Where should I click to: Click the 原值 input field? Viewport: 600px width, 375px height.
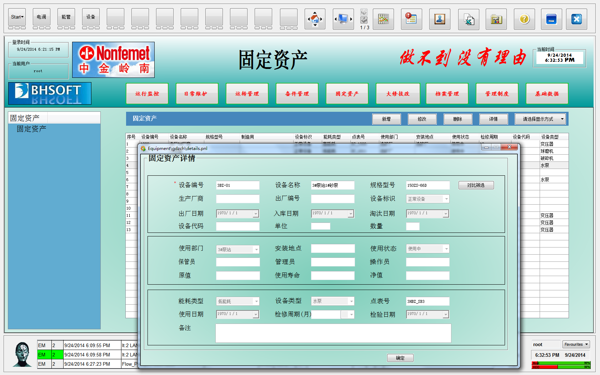click(238, 275)
